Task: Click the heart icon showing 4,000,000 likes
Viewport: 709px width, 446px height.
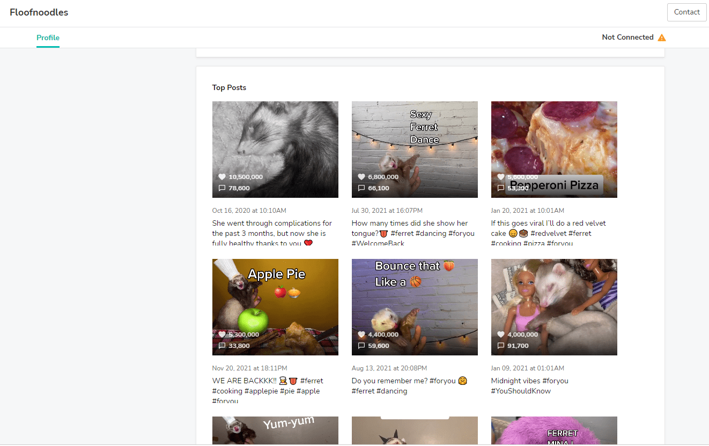Action: click(x=501, y=334)
